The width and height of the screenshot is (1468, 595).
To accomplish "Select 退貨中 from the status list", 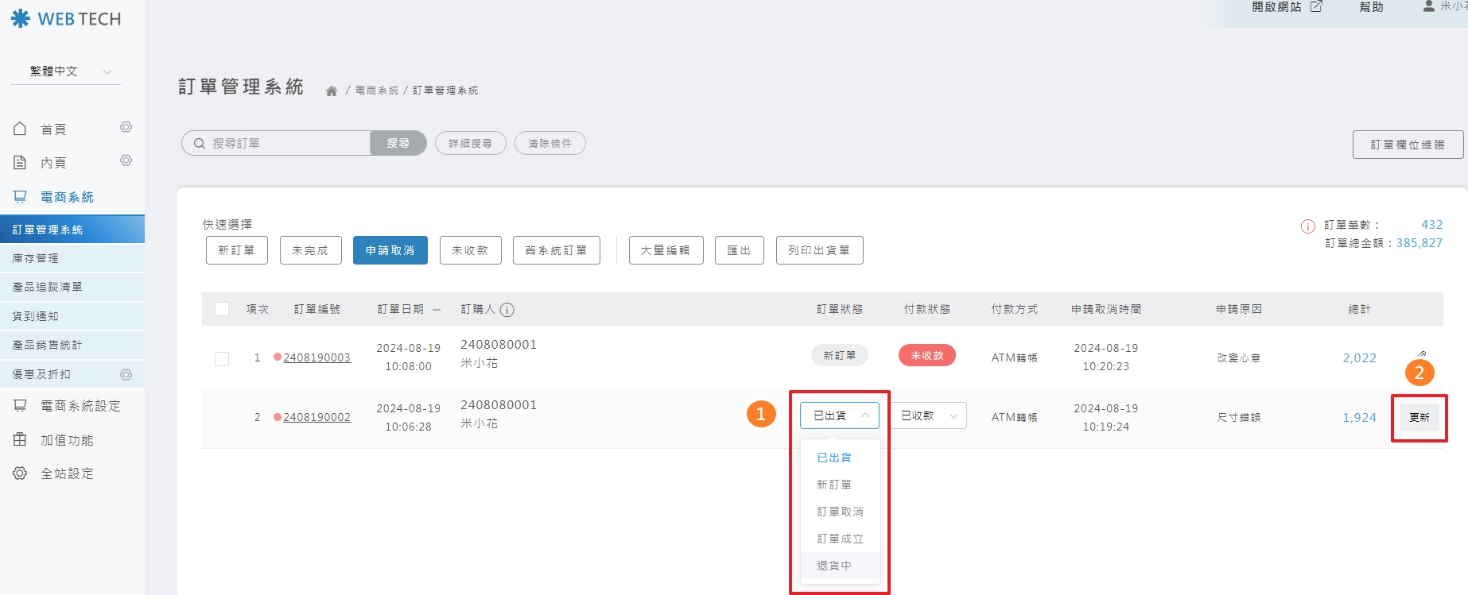I will (834, 566).
